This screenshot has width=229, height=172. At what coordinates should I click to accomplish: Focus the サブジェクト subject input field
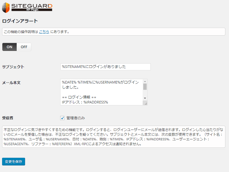105,67
